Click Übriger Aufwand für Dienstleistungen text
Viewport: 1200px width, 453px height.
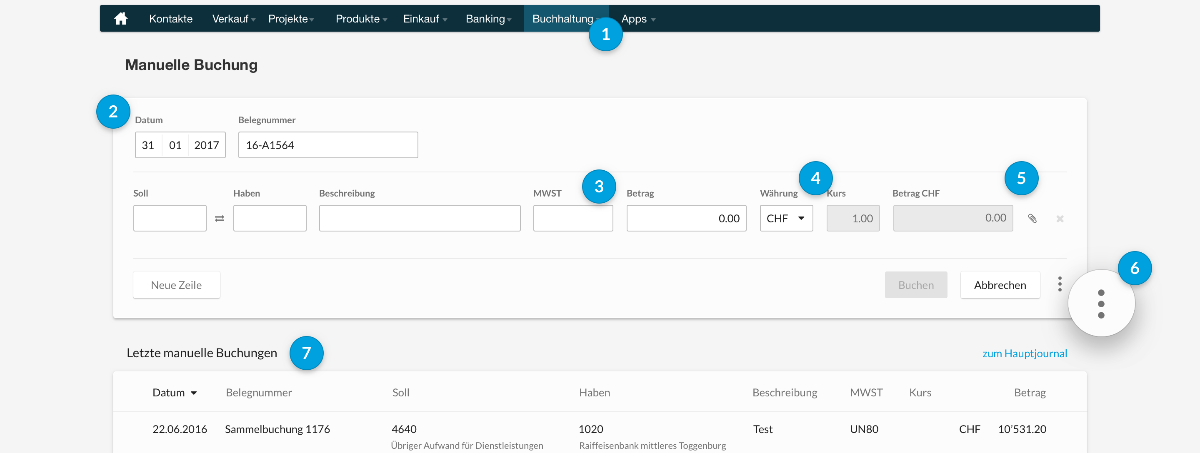pos(467,446)
